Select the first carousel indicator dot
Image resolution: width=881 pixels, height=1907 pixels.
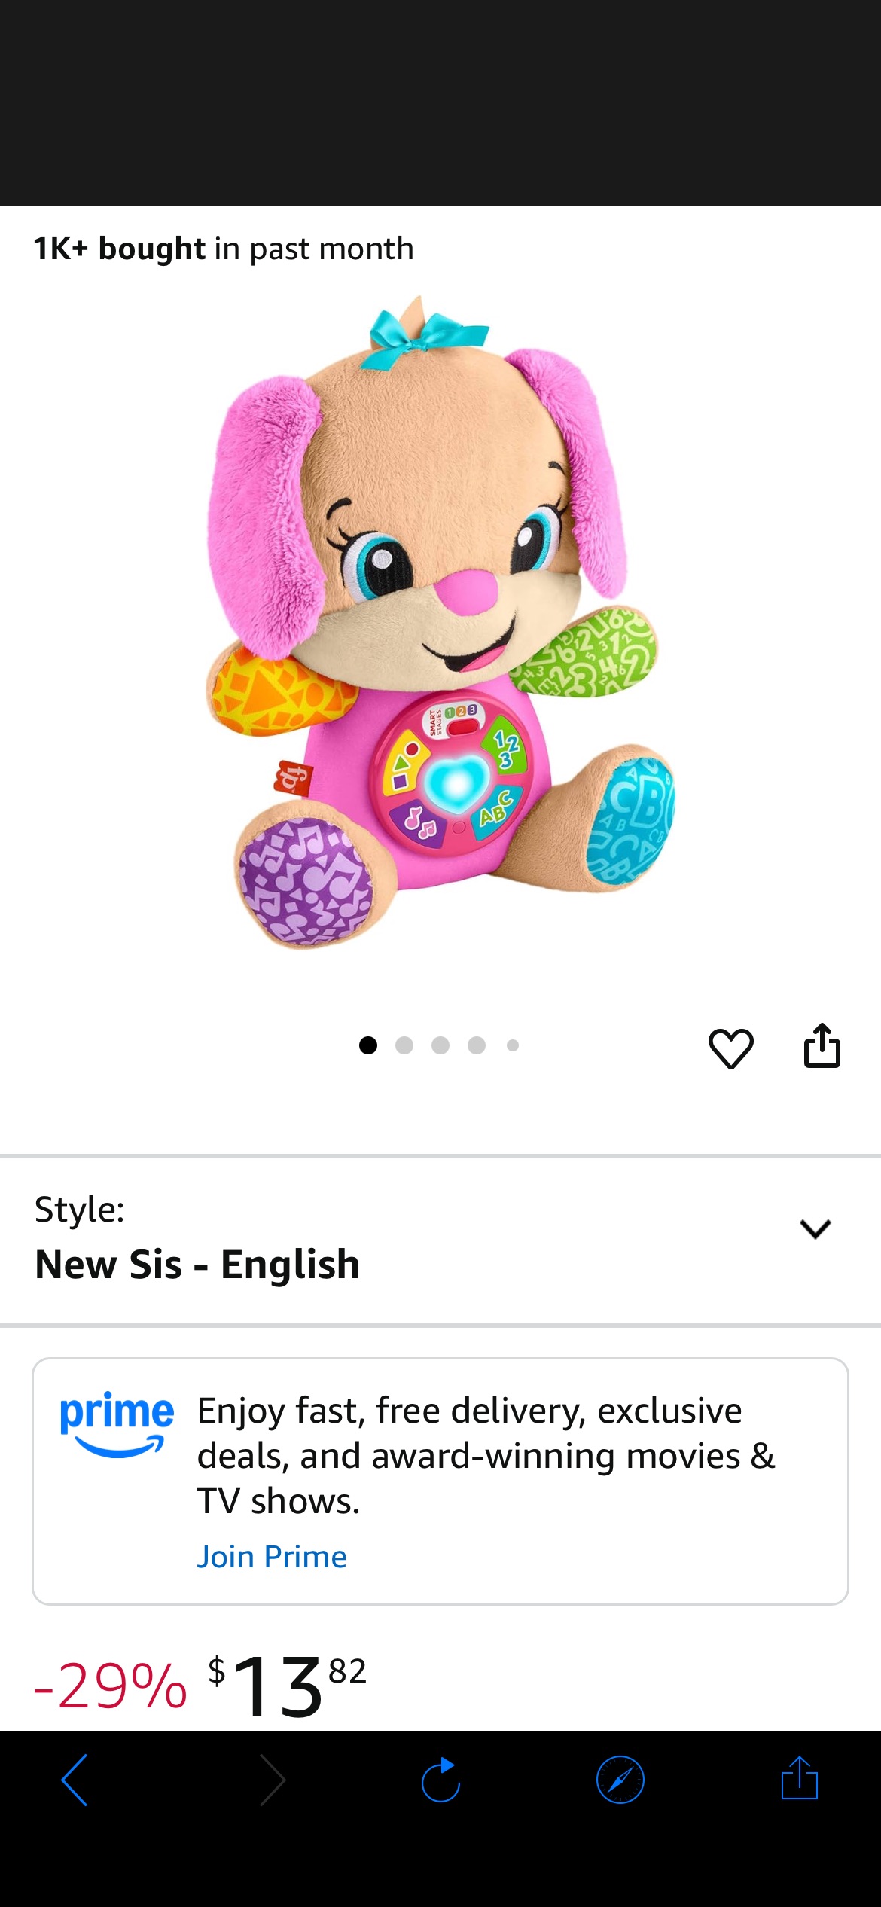(x=369, y=1044)
